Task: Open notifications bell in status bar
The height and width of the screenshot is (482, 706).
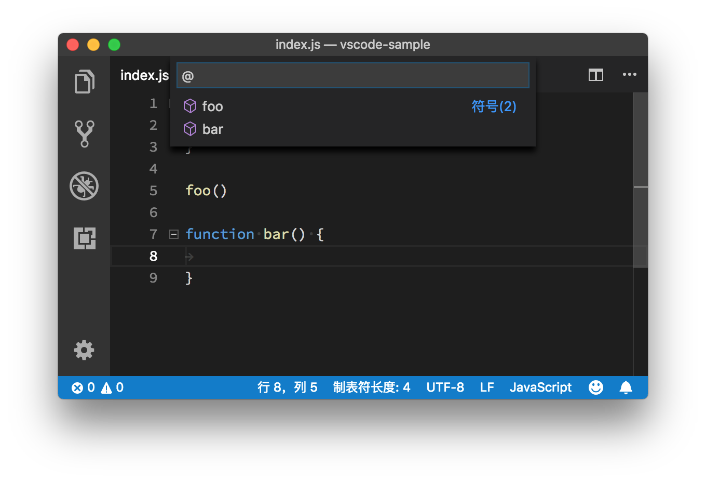Action: pyautogui.click(x=626, y=387)
